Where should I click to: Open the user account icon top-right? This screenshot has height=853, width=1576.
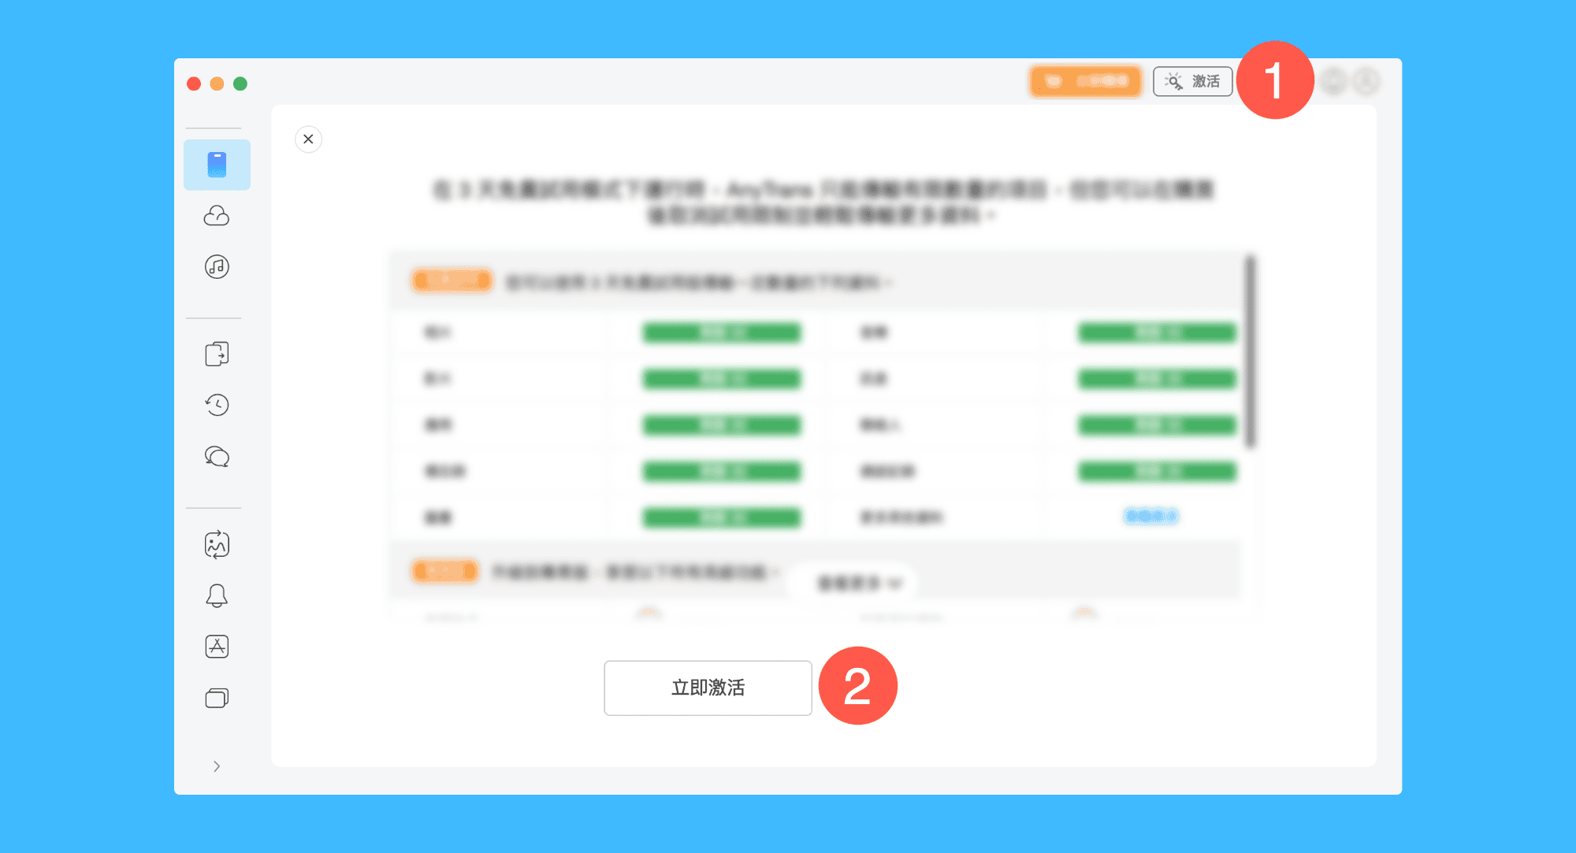pyautogui.click(x=1366, y=81)
